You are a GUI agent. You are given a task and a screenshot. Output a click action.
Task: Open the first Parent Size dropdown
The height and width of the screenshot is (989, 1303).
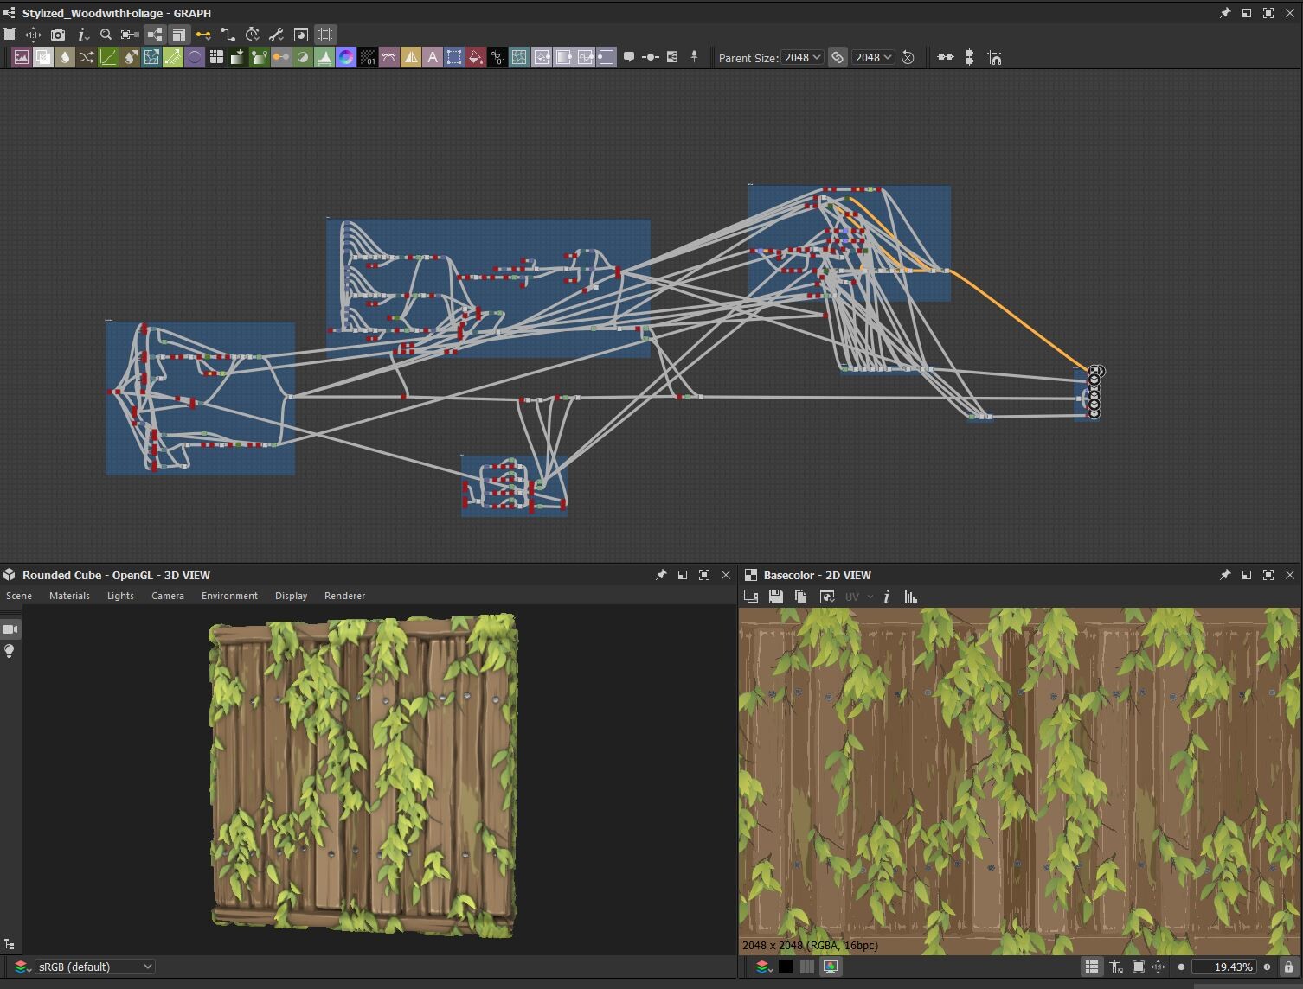(801, 57)
